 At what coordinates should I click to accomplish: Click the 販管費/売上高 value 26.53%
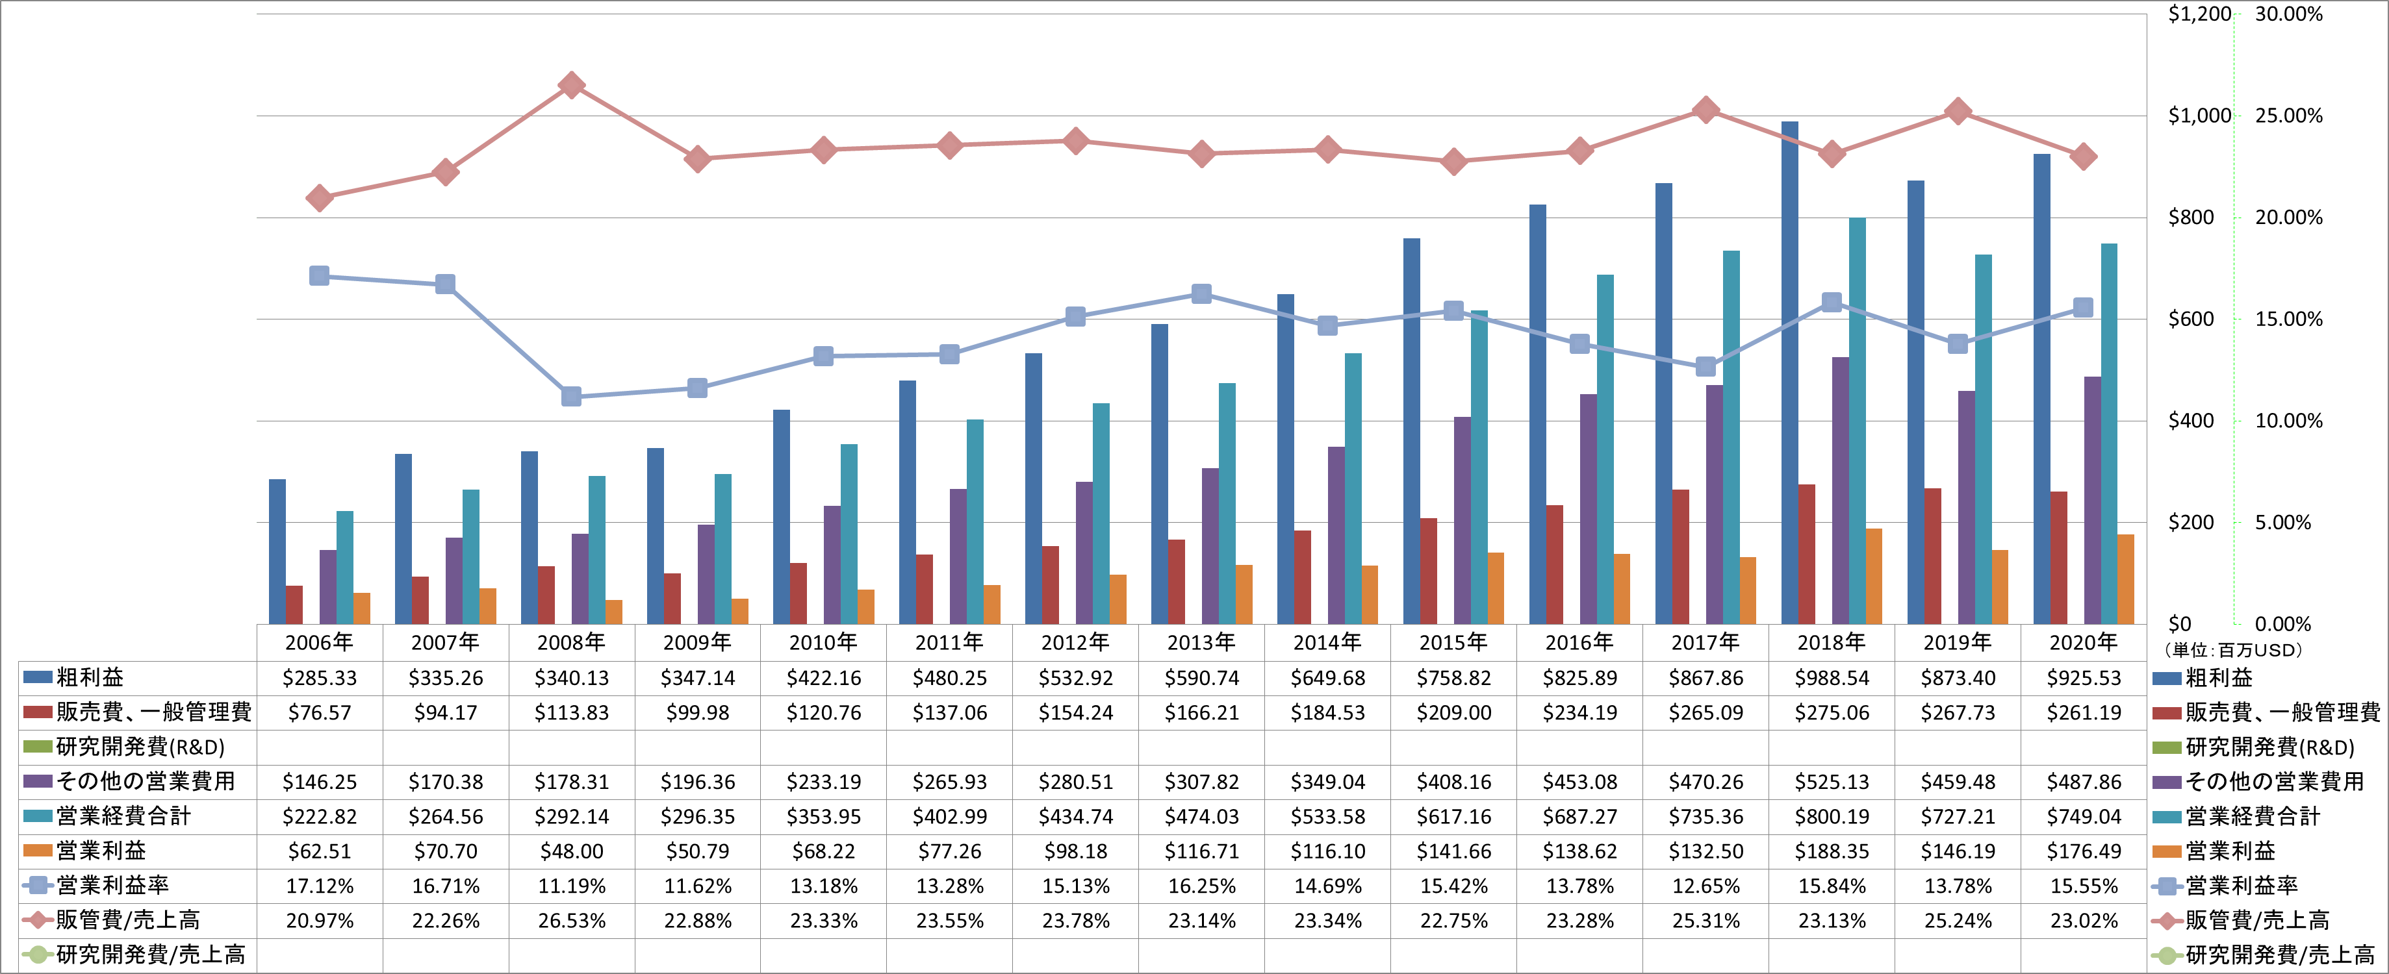coord(571,921)
